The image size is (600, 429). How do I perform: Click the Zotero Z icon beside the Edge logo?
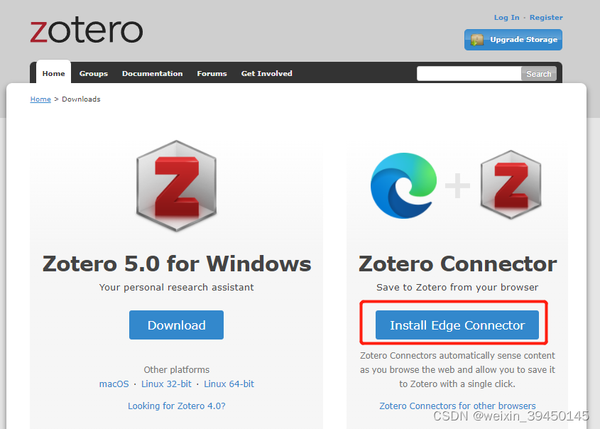pos(511,185)
